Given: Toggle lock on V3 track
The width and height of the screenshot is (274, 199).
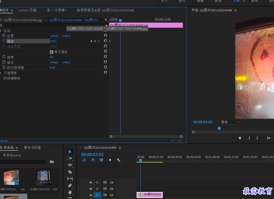Looking at the screenshot, I should (91, 182).
